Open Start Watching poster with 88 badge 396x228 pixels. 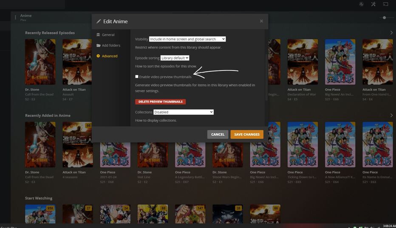coord(153,214)
